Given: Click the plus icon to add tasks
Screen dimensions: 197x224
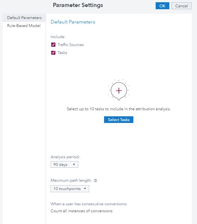Looking at the screenshot, I should [x=119, y=91].
